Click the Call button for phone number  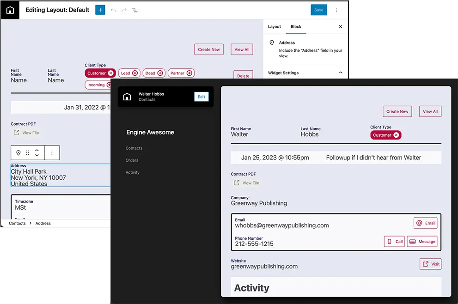coord(394,241)
